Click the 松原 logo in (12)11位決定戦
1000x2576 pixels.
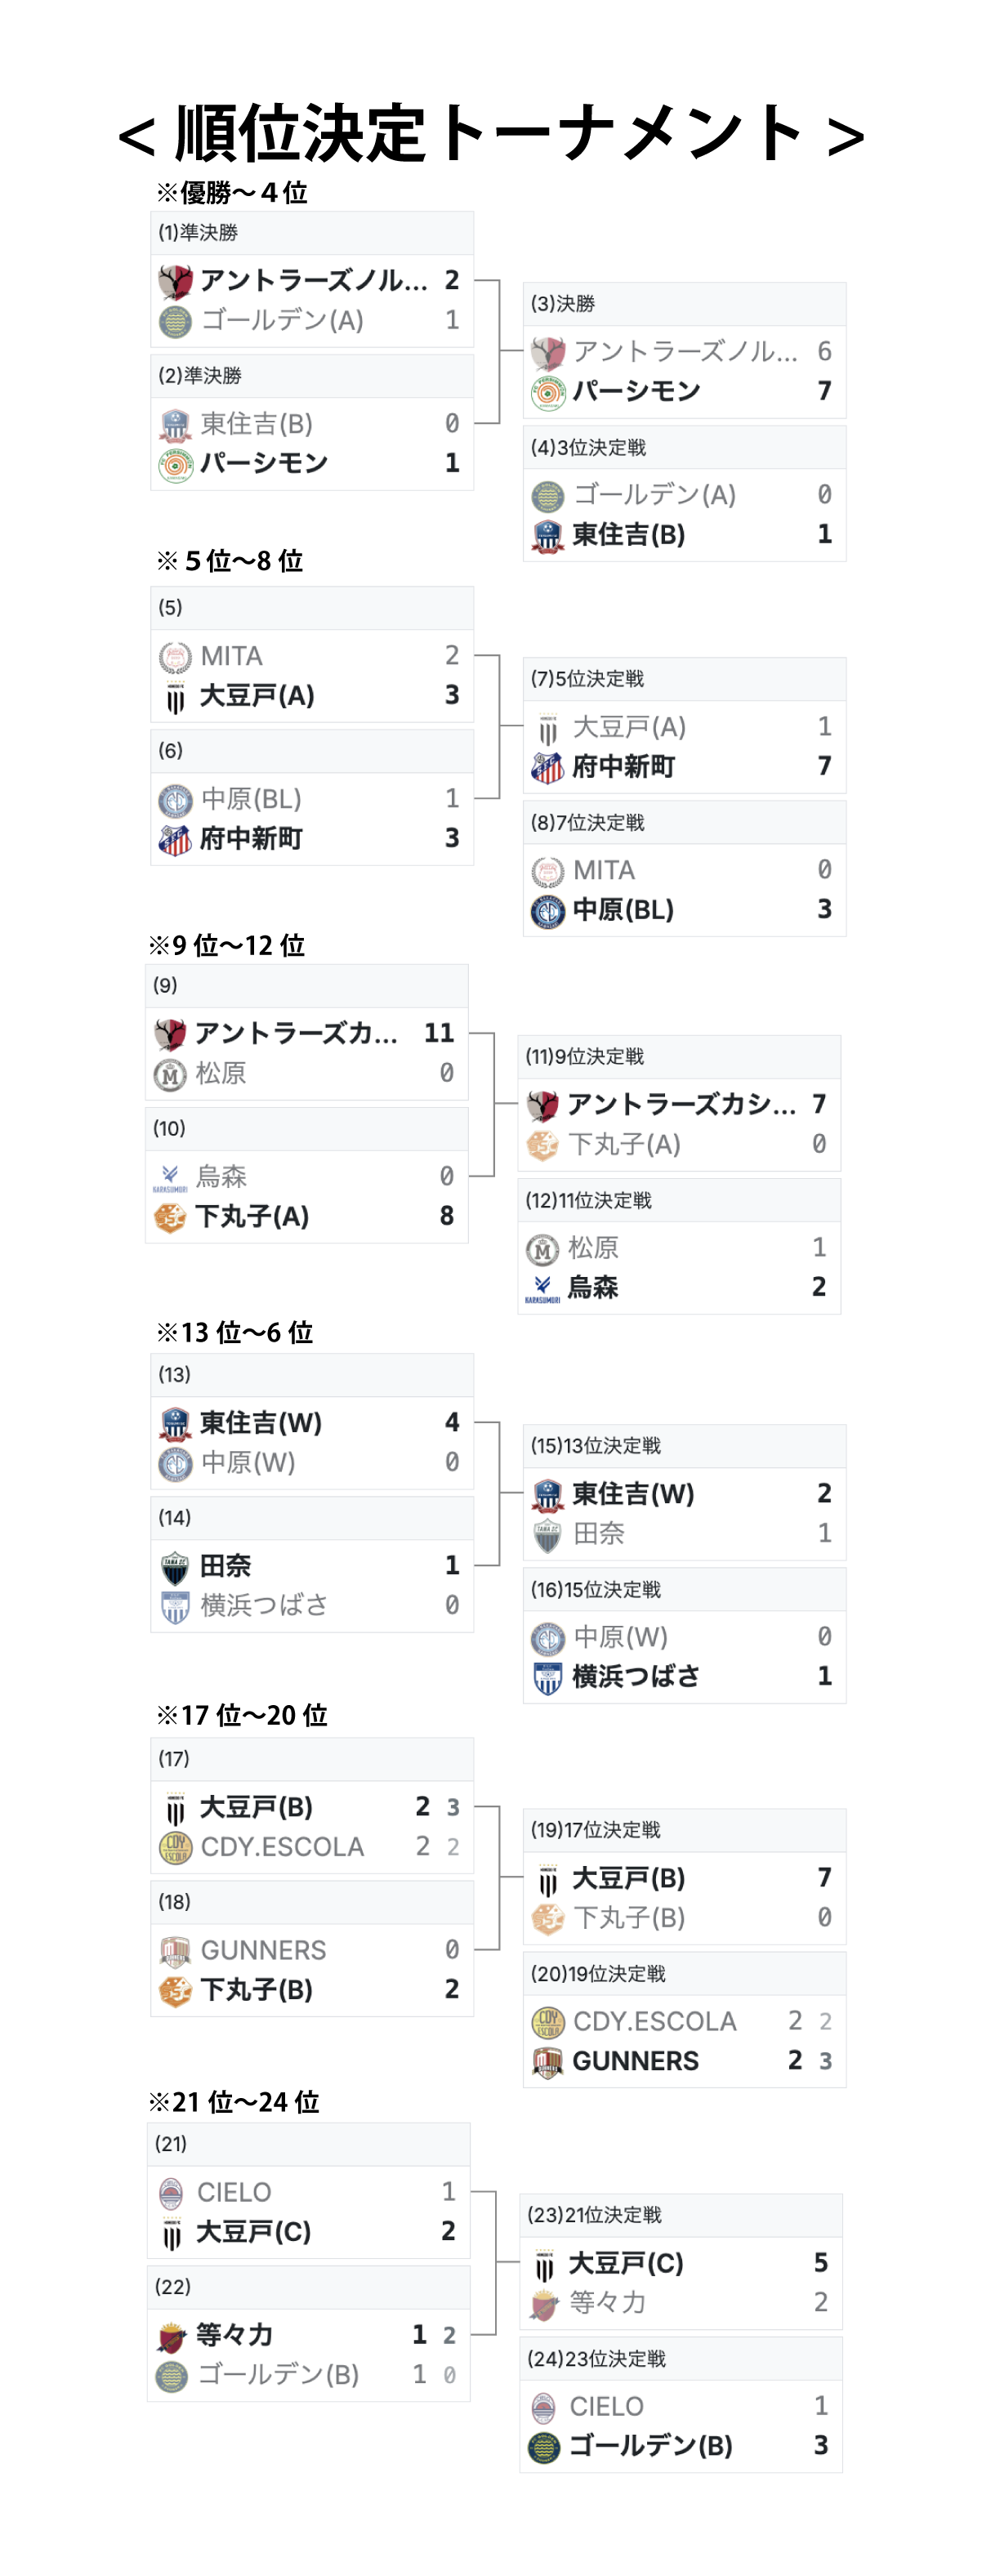[542, 1248]
